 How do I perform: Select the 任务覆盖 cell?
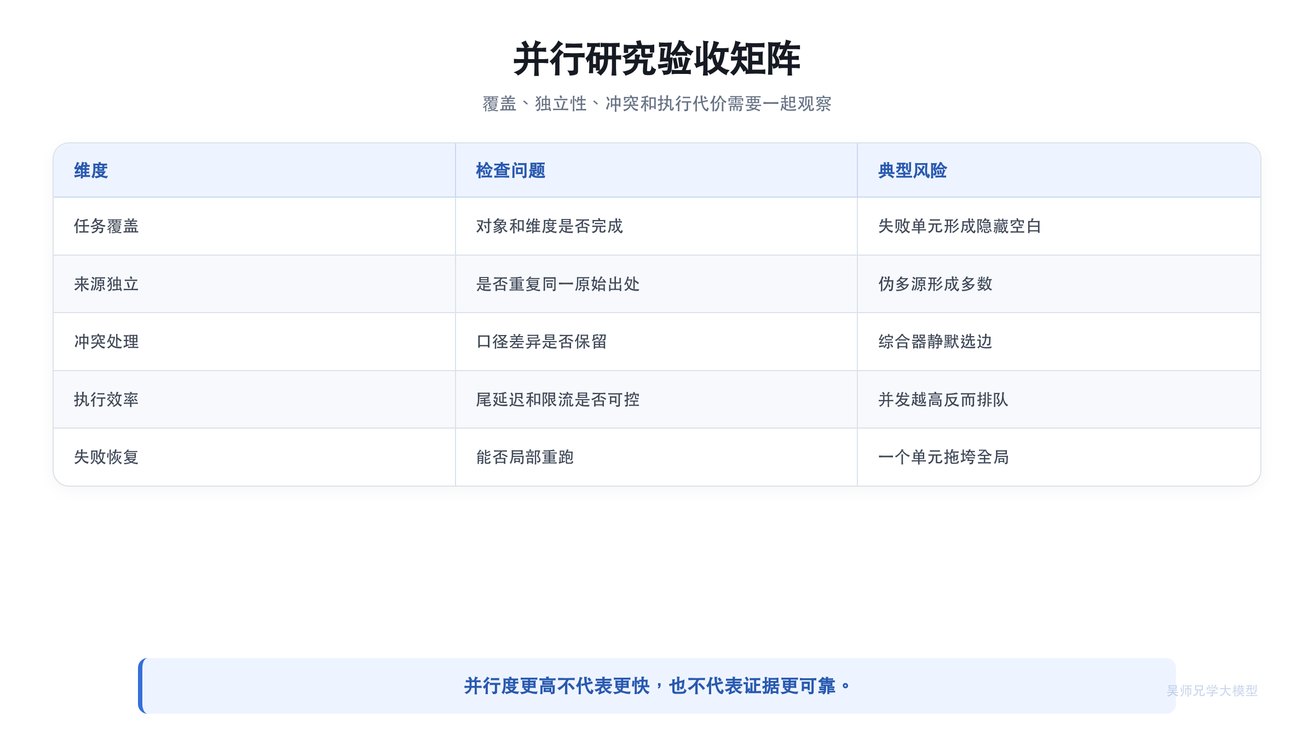point(255,226)
